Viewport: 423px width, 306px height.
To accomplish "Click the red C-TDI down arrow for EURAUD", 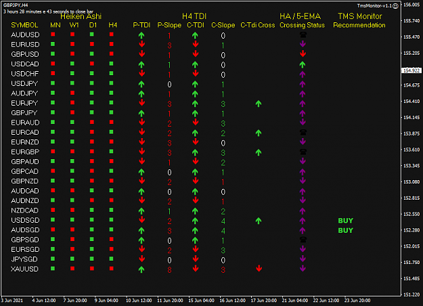I will [x=196, y=123].
